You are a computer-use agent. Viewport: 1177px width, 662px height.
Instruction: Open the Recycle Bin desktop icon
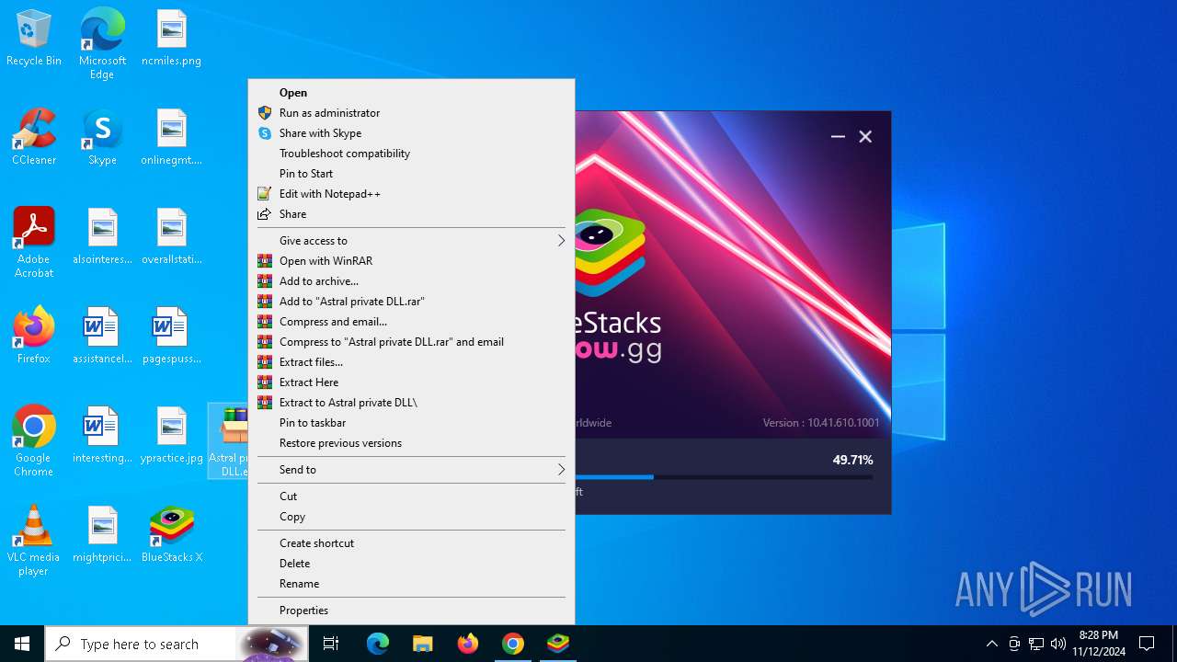34,39
